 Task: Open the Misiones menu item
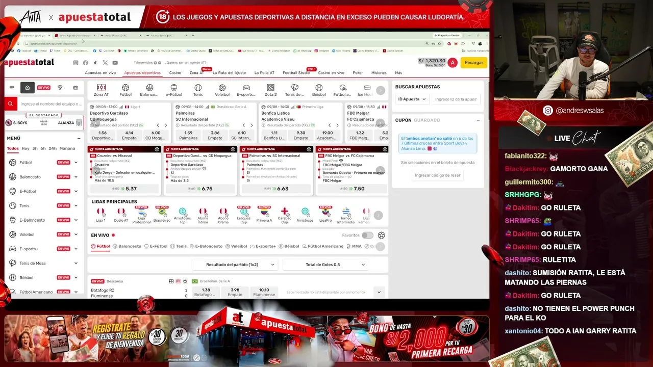pos(379,73)
